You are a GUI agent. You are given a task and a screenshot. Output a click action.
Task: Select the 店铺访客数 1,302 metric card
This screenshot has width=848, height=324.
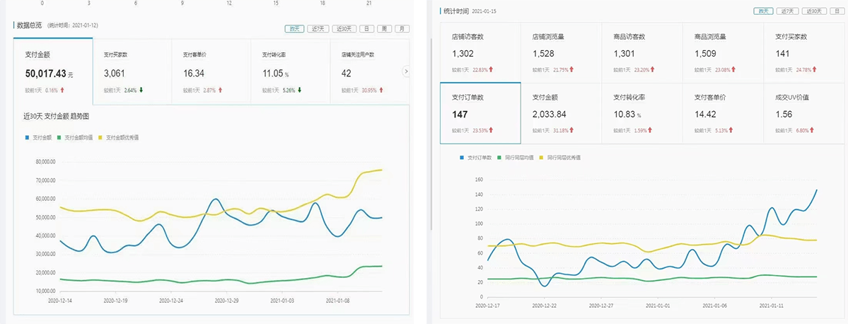pos(480,52)
